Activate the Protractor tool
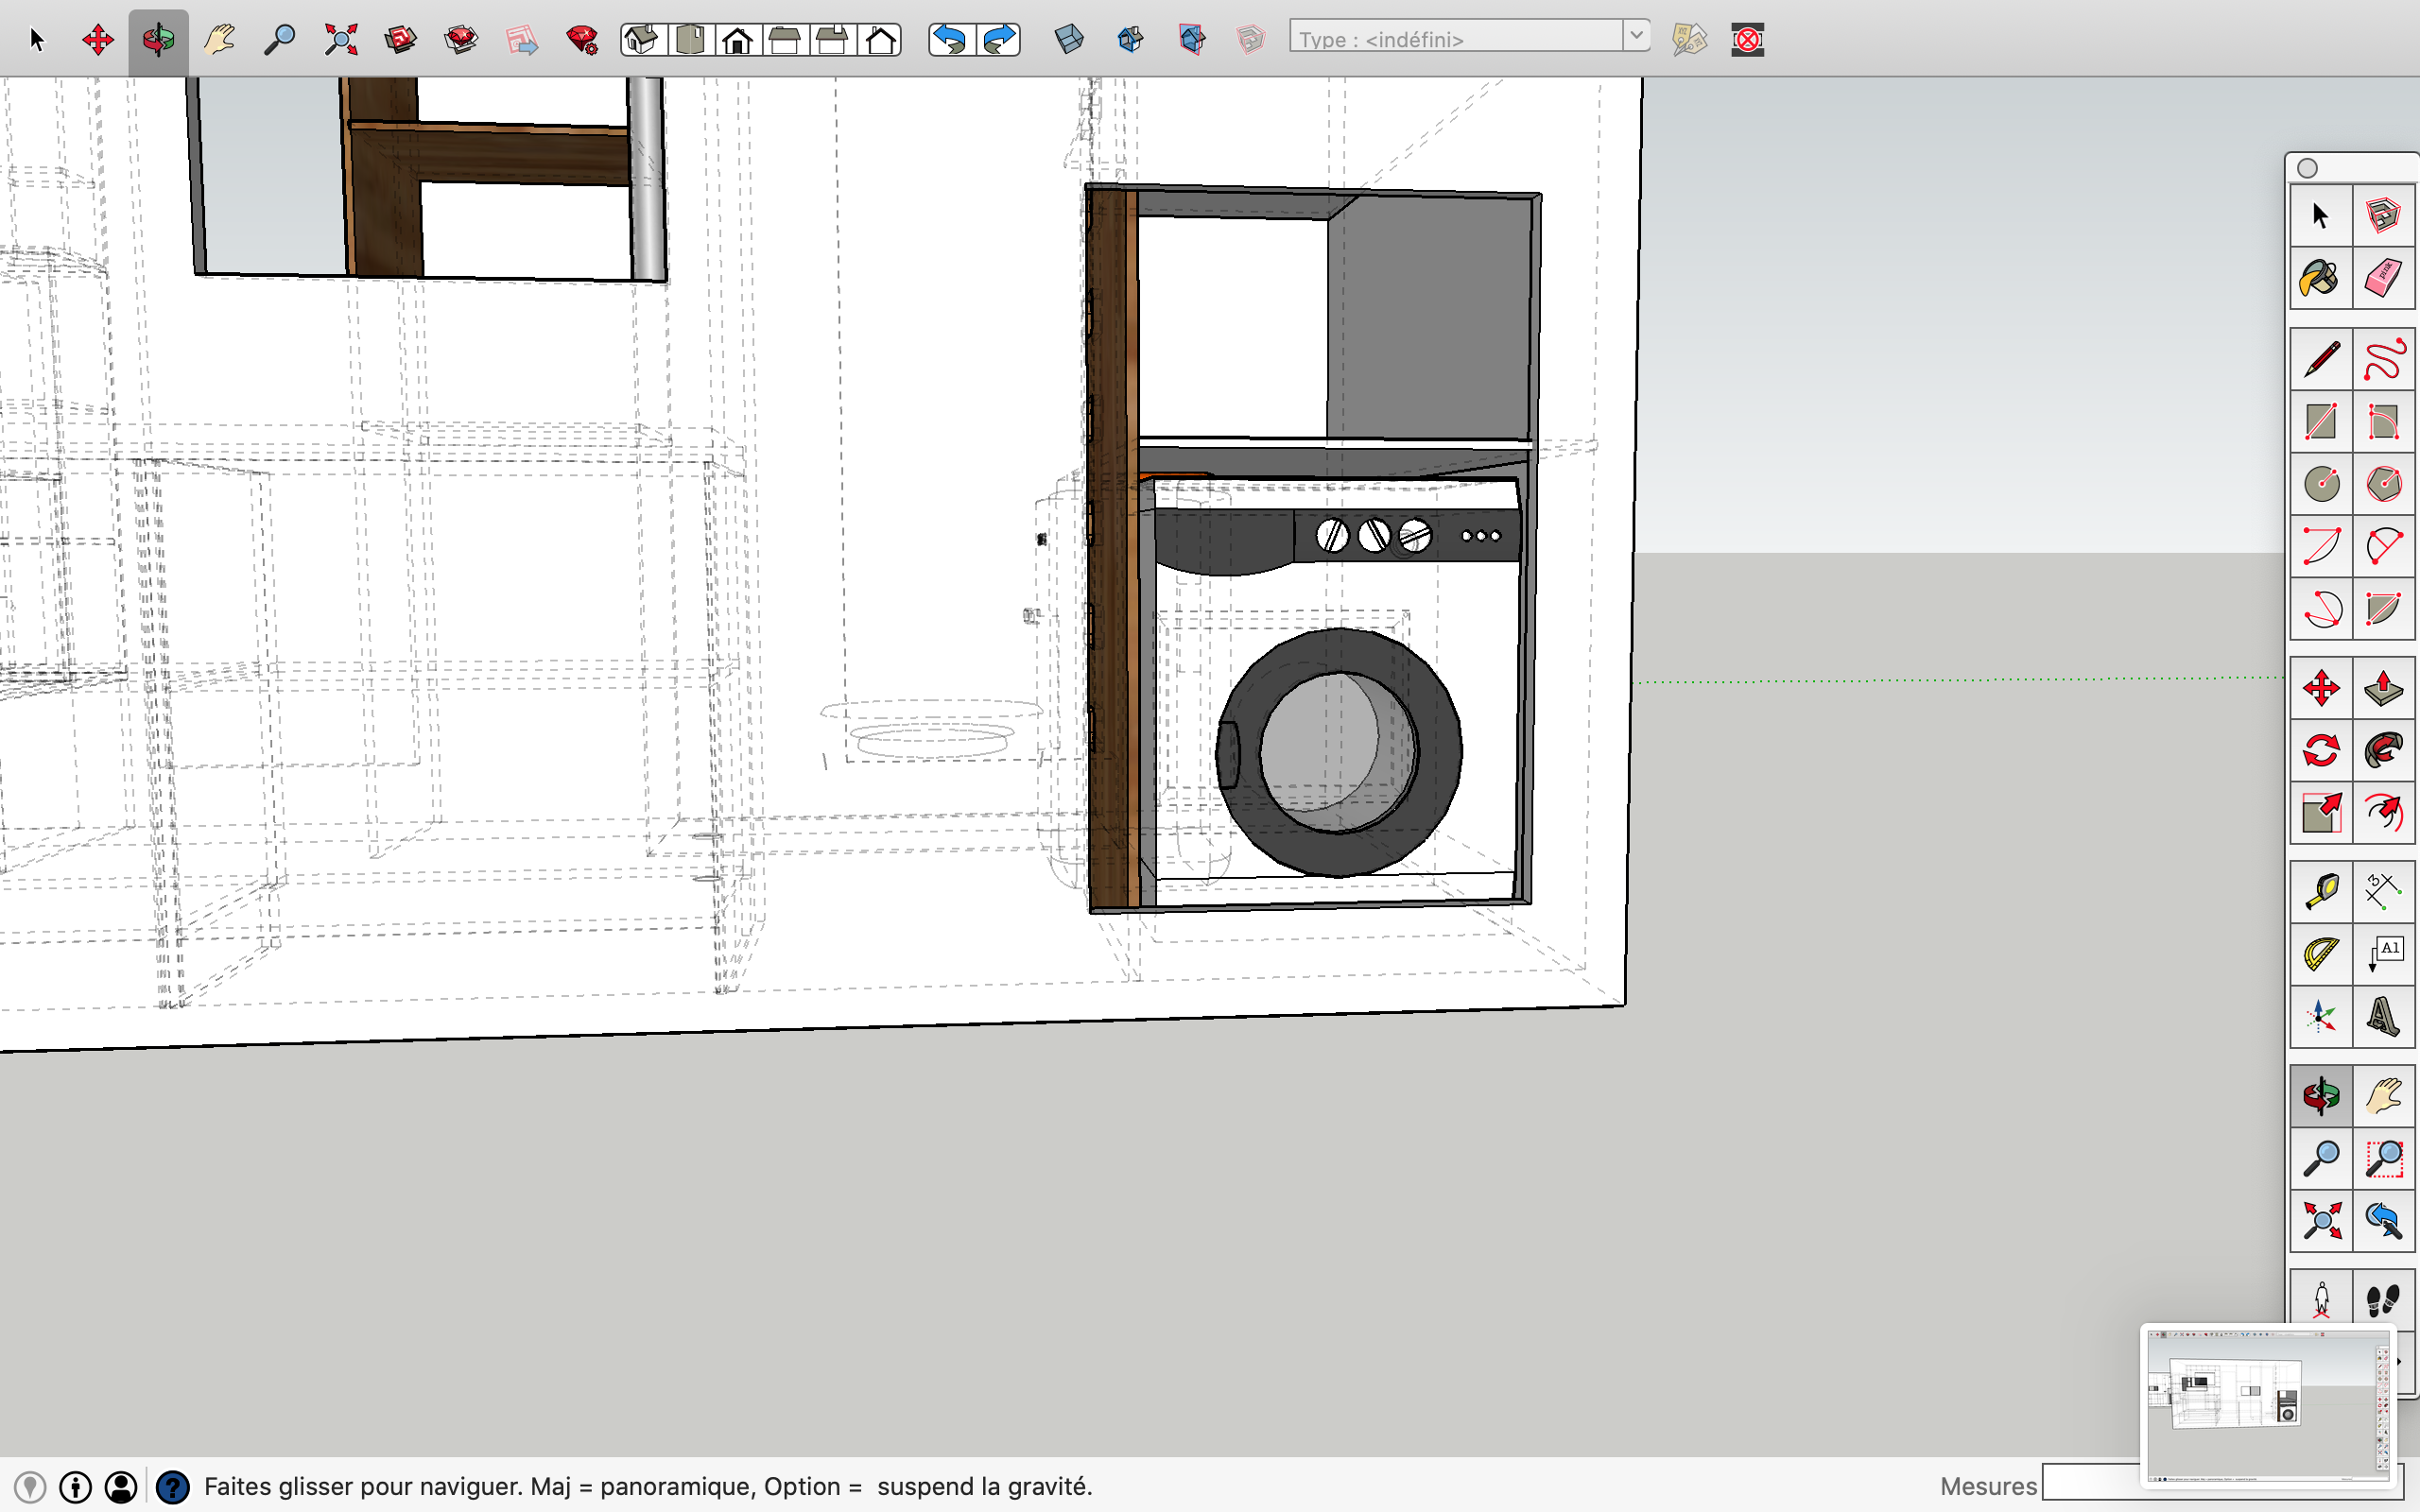The width and height of the screenshot is (2420, 1512). [2320, 953]
